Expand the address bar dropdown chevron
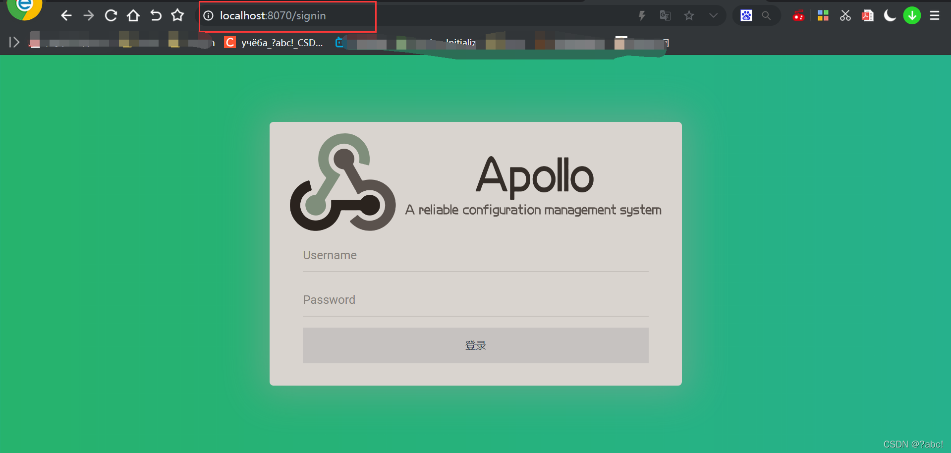 tap(713, 15)
